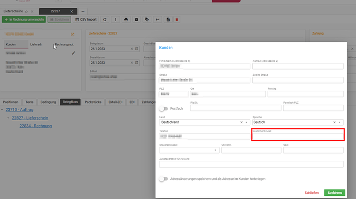Click the Customer E-Mail input field

point(298,136)
